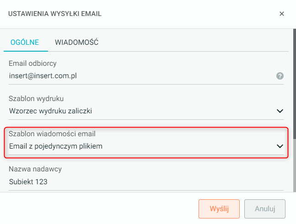Click the 'USTAWIENIA WYSYŁKI EMAIL' dialog title
The height and width of the screenshot is (224, 296).
pos(55,14)
